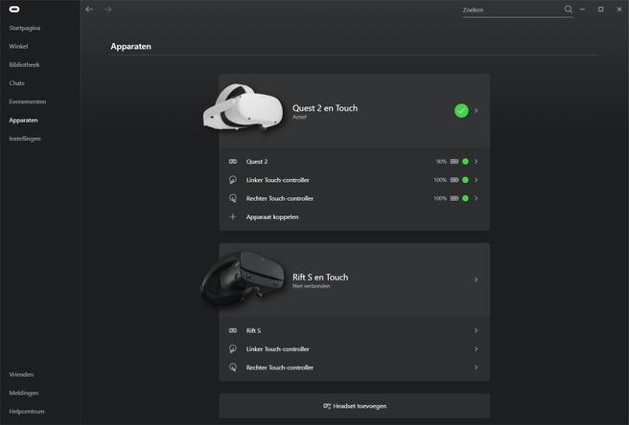
Task: Expand the Rift S en Touch chevron
Action: (x=477, y=280)
